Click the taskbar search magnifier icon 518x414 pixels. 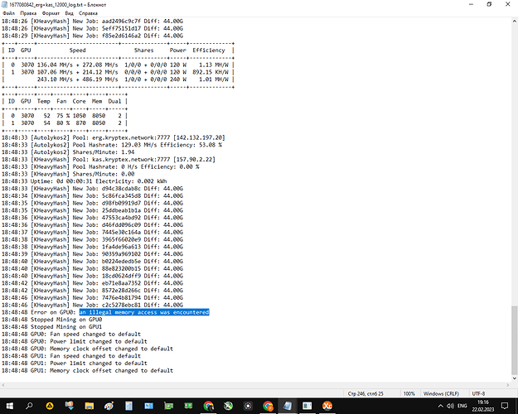31,403
